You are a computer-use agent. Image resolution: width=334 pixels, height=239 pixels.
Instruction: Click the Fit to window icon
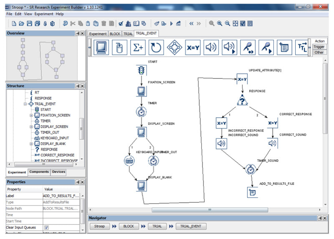pyautogui.click(x=235, y=23)
